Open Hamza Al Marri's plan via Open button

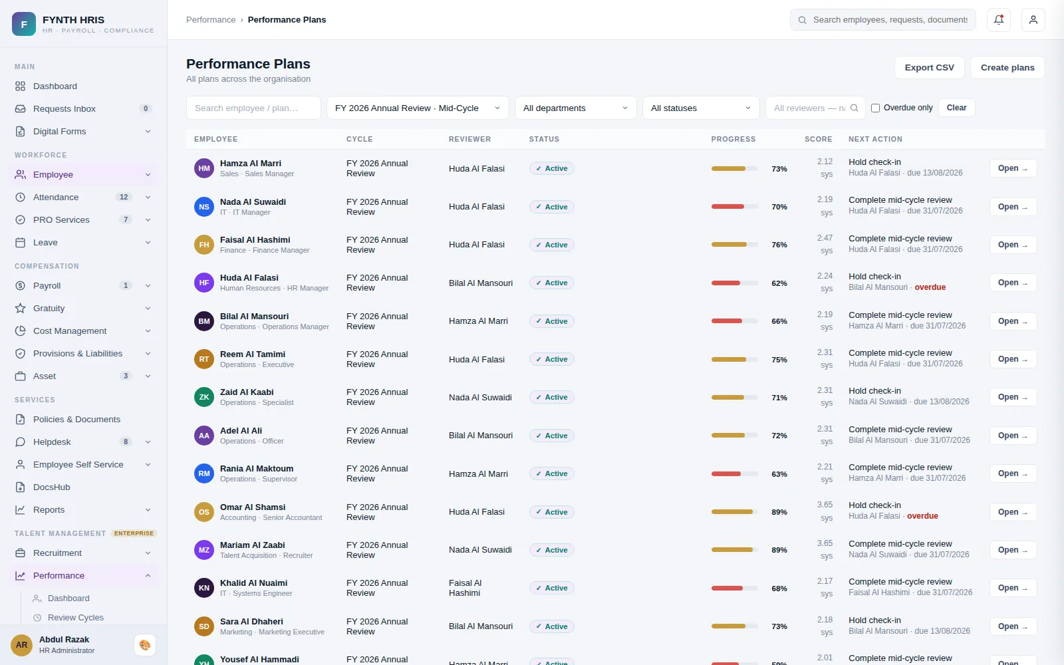(1013, 168)
